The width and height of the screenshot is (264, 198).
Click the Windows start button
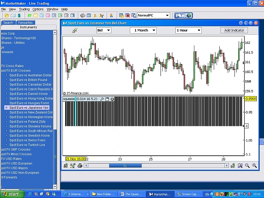tap(12, 194)
